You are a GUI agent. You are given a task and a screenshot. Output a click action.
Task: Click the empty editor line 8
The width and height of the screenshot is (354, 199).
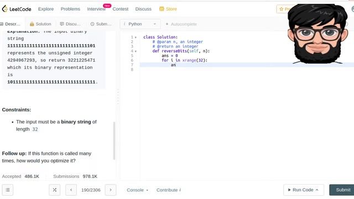tap(247, 70)
